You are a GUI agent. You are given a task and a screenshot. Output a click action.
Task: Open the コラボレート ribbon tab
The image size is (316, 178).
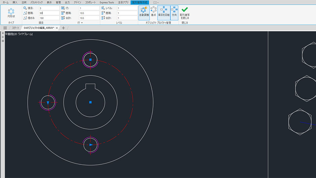(90, 2)
